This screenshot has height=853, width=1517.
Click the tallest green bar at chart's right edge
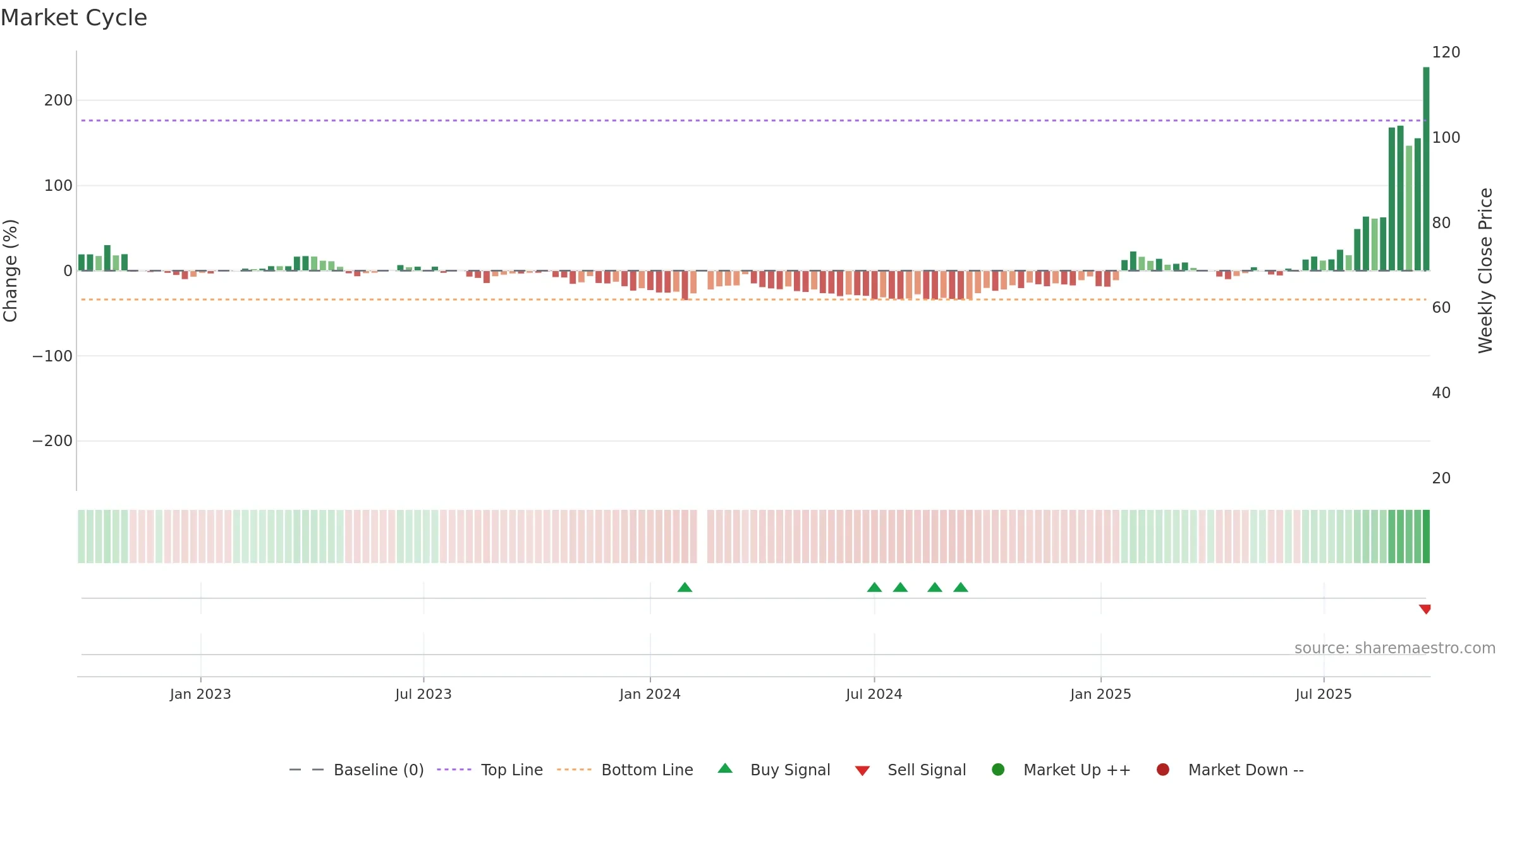pos(1426,169)
